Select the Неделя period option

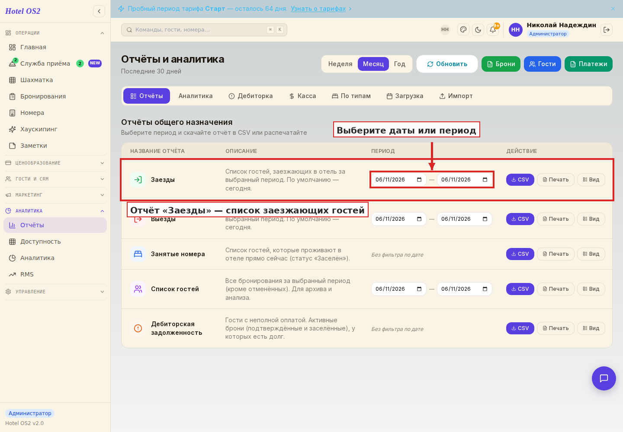click(340, 64)
